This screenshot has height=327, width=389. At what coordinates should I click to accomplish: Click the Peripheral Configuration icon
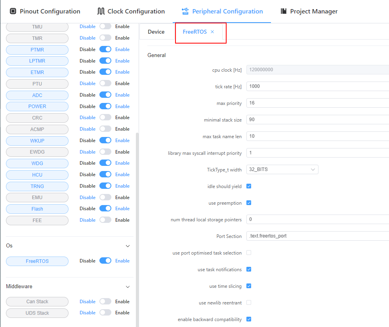click(x=185, y=11)
